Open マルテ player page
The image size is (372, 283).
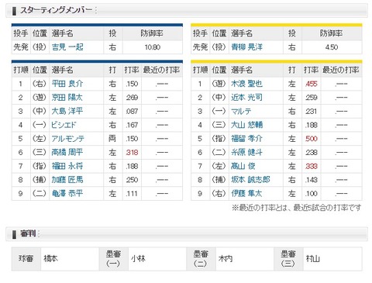(x=241, y=111)
